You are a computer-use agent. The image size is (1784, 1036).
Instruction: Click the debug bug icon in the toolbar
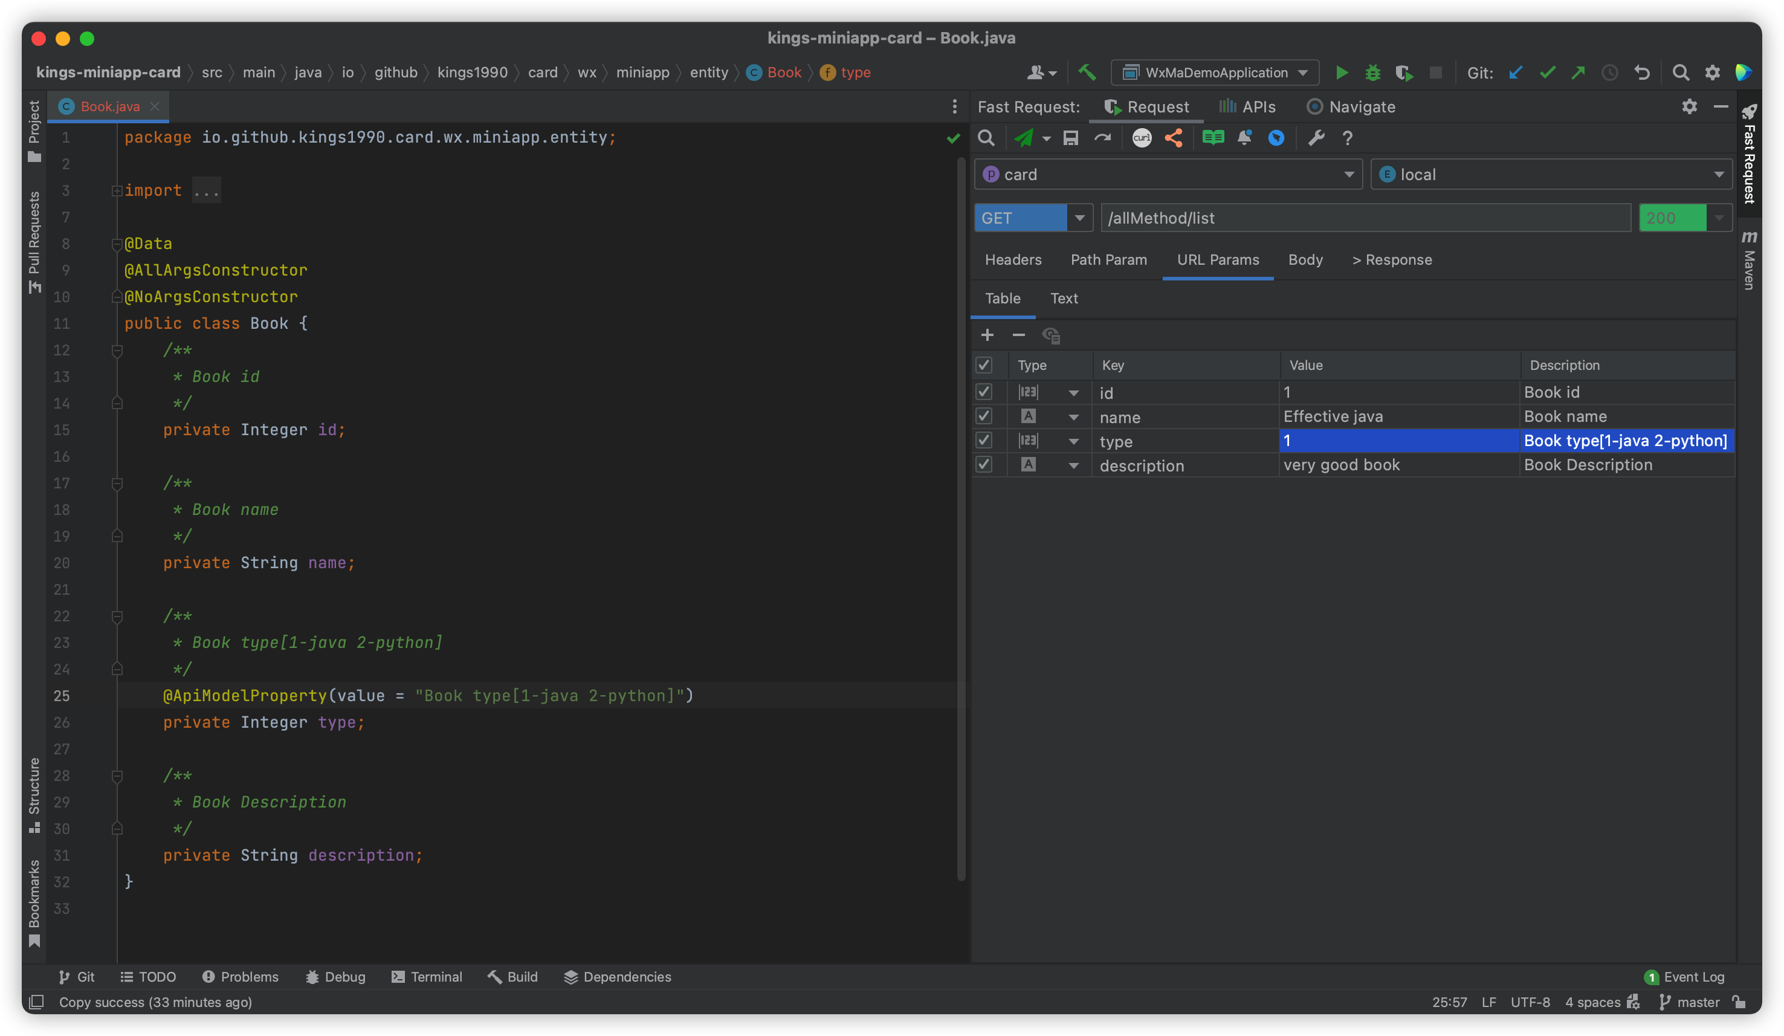[x=1372, y=73]
